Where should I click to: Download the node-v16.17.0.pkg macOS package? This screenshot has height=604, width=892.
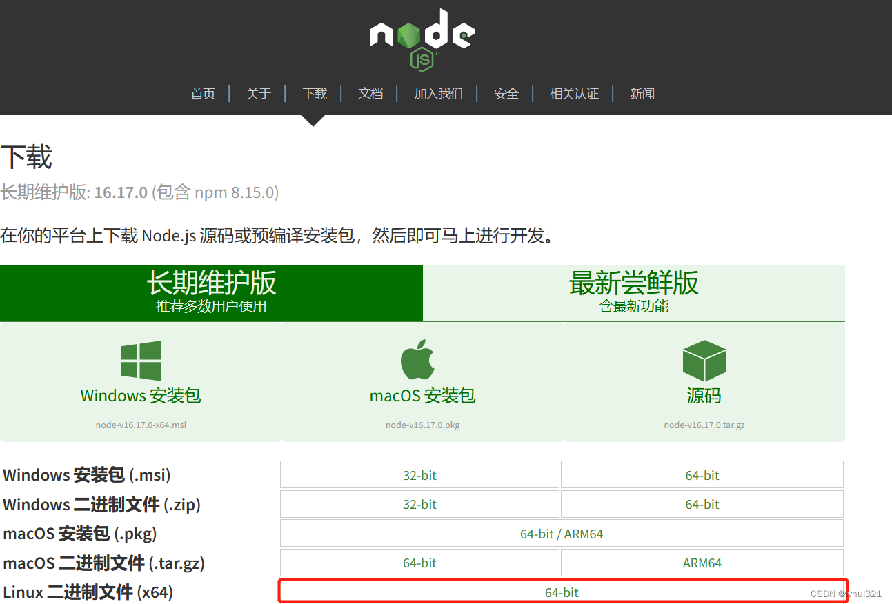(x=422, y=425)
